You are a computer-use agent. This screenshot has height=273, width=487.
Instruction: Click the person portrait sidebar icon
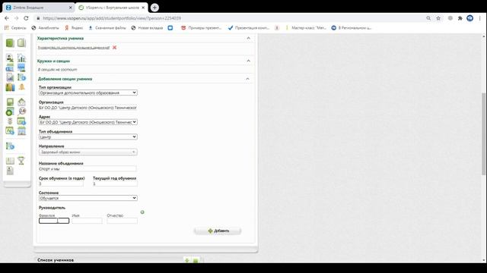pyautogui.click(x=10, y=58)
